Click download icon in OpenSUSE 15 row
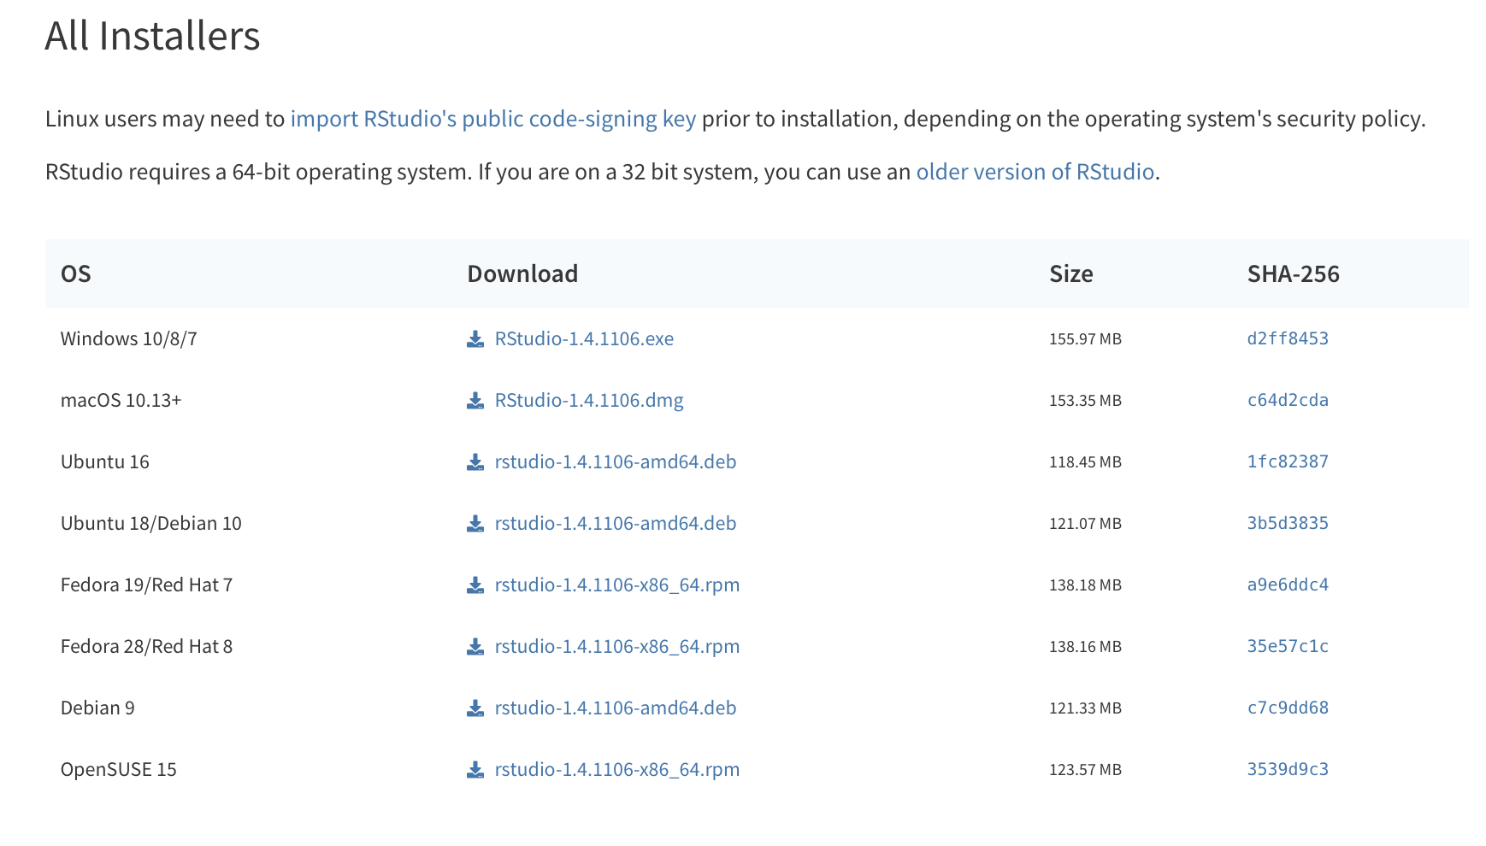 point(475,770)
